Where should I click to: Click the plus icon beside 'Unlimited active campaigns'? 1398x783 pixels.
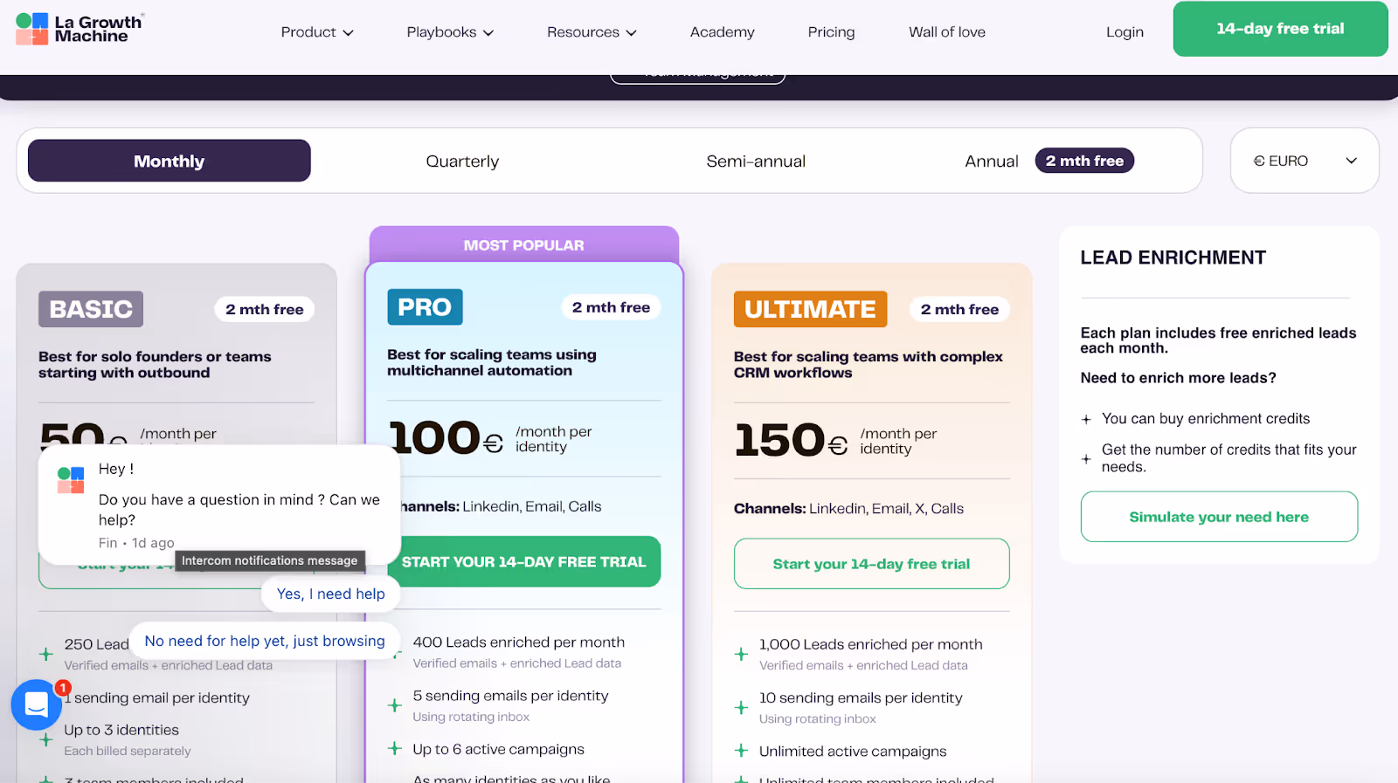click(x=741, y=751)
